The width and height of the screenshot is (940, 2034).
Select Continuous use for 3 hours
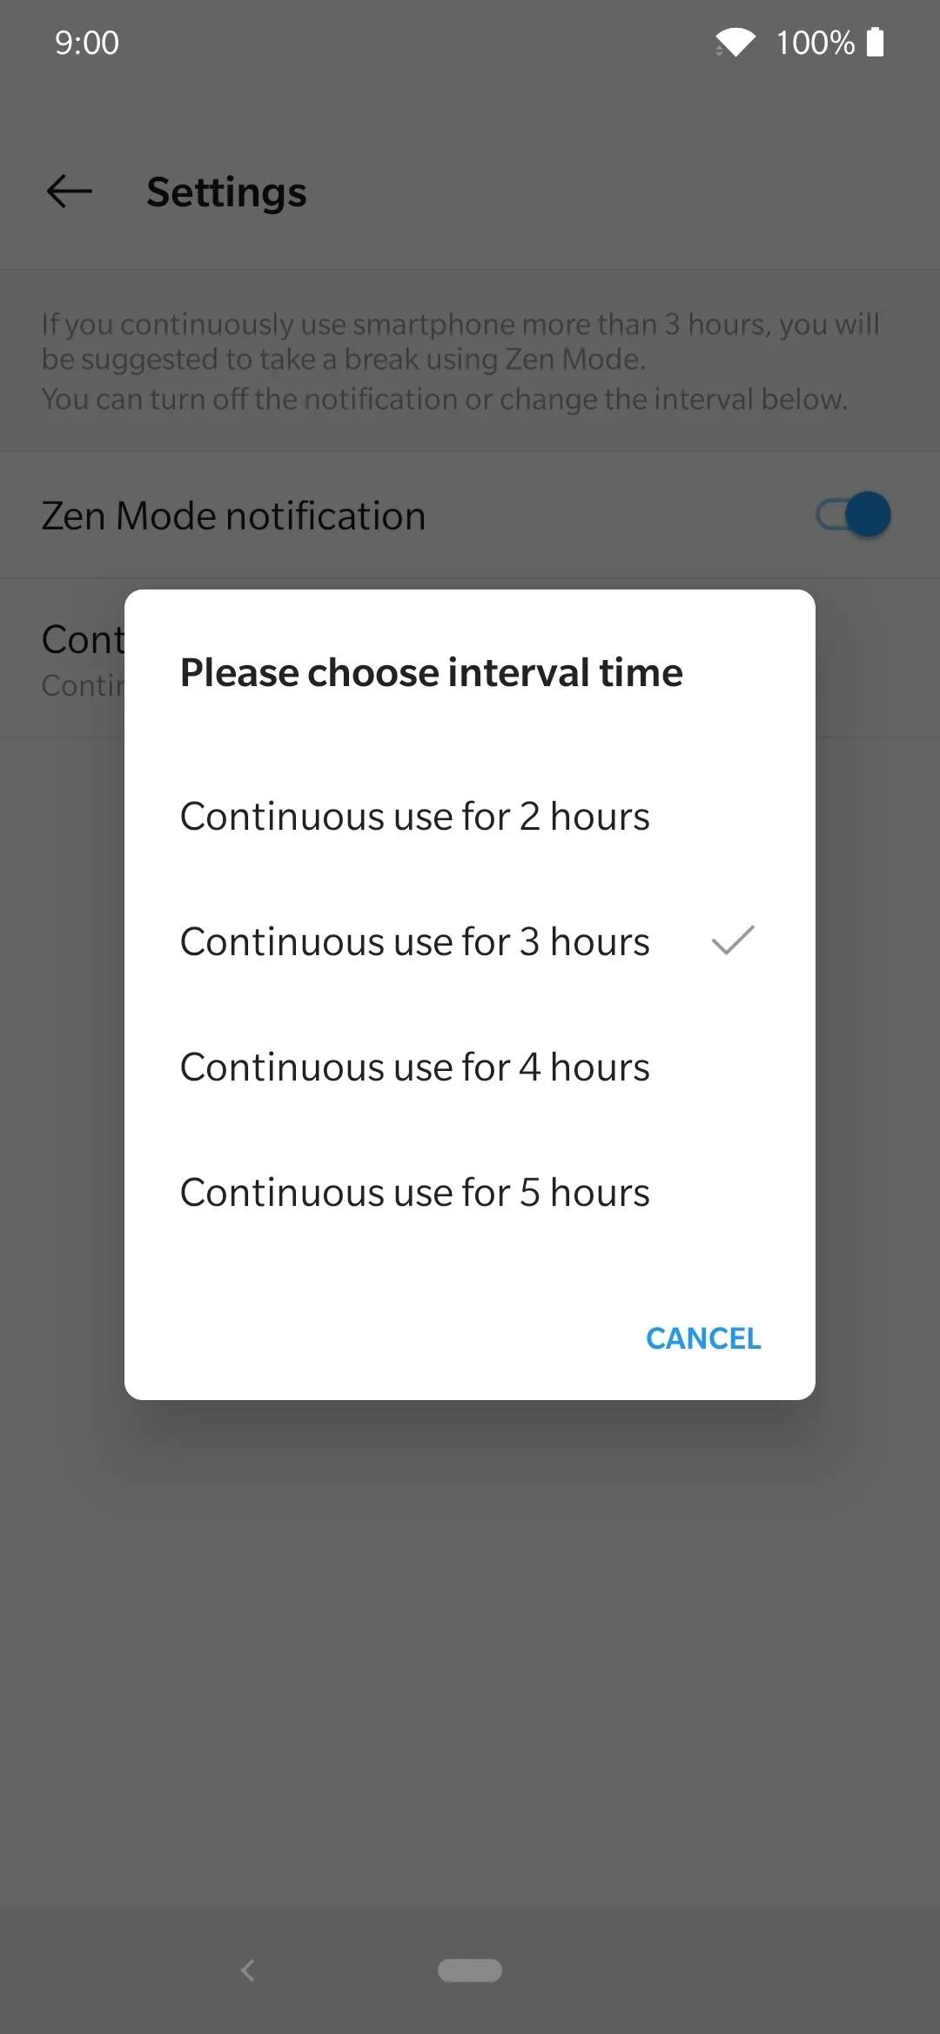tap(470, 942)
